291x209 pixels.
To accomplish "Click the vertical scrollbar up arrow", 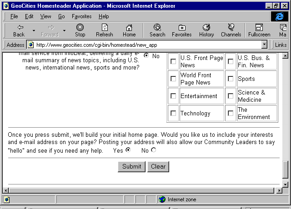I will point(285,55).
